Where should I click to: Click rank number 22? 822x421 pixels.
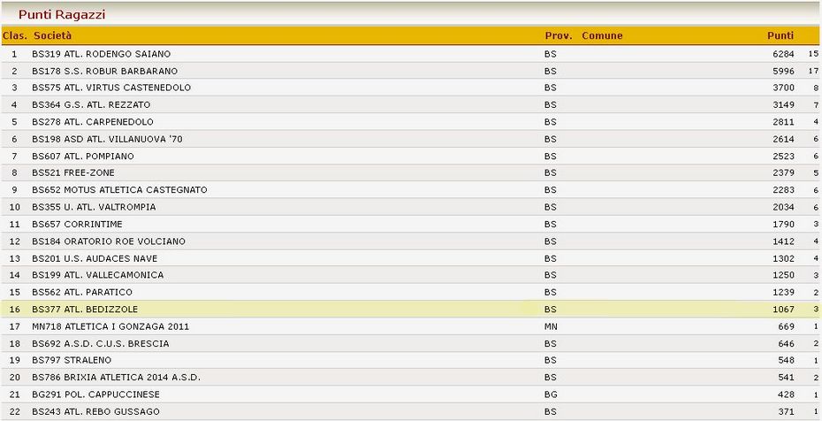[15, 411]
